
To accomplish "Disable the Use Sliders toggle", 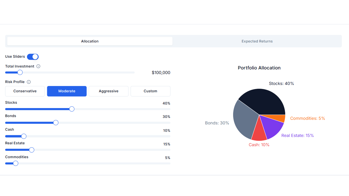I will 33,57.
